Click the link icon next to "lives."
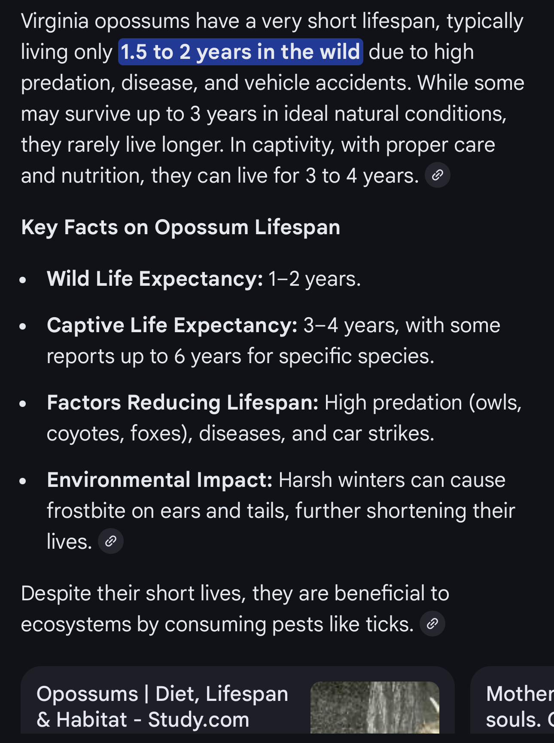The image size is (554, 743). 111,541
